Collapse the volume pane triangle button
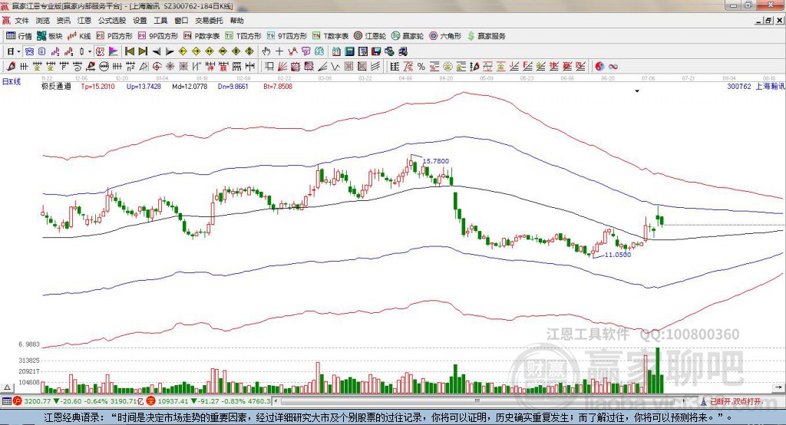This screenshot has width=786, height=425. pyautogui.click(x=7, y=387)
